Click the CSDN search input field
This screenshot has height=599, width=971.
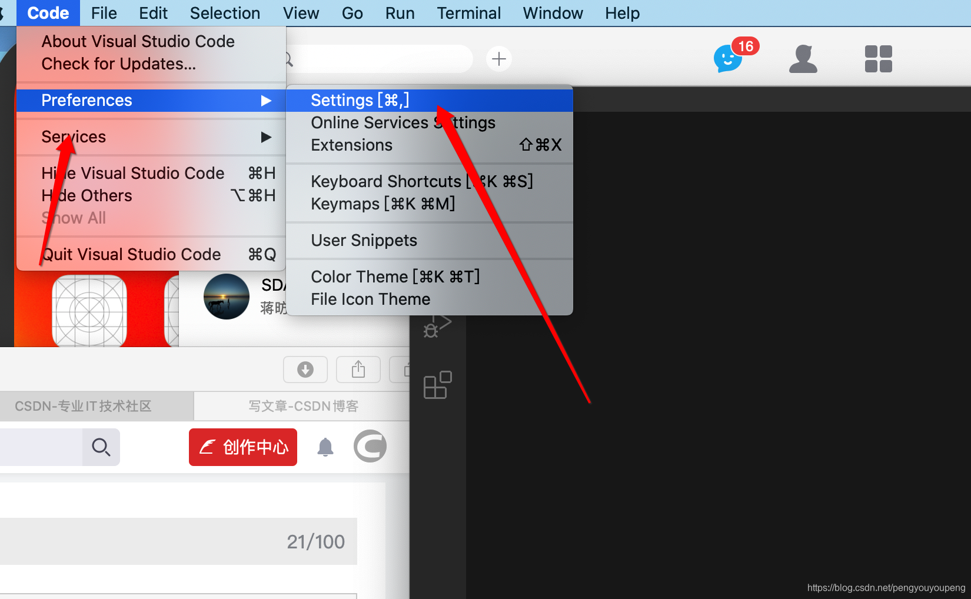click(x=41, y=447)
